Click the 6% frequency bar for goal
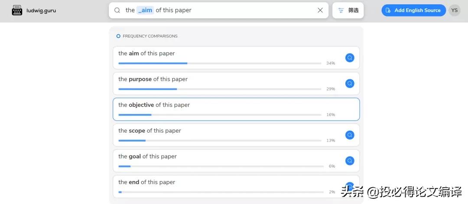This screenshot has width=468, height=204. pyautogui.click(x=124, y=166)
